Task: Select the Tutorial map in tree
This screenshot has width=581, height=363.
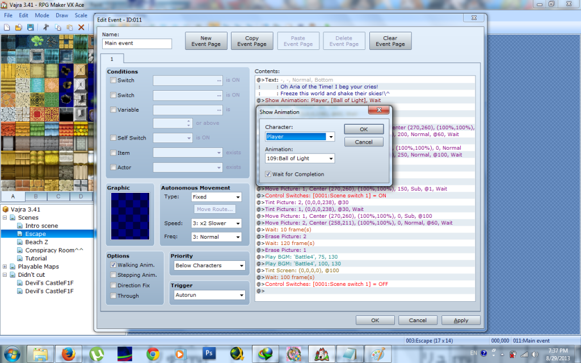Action: [36, 258]
